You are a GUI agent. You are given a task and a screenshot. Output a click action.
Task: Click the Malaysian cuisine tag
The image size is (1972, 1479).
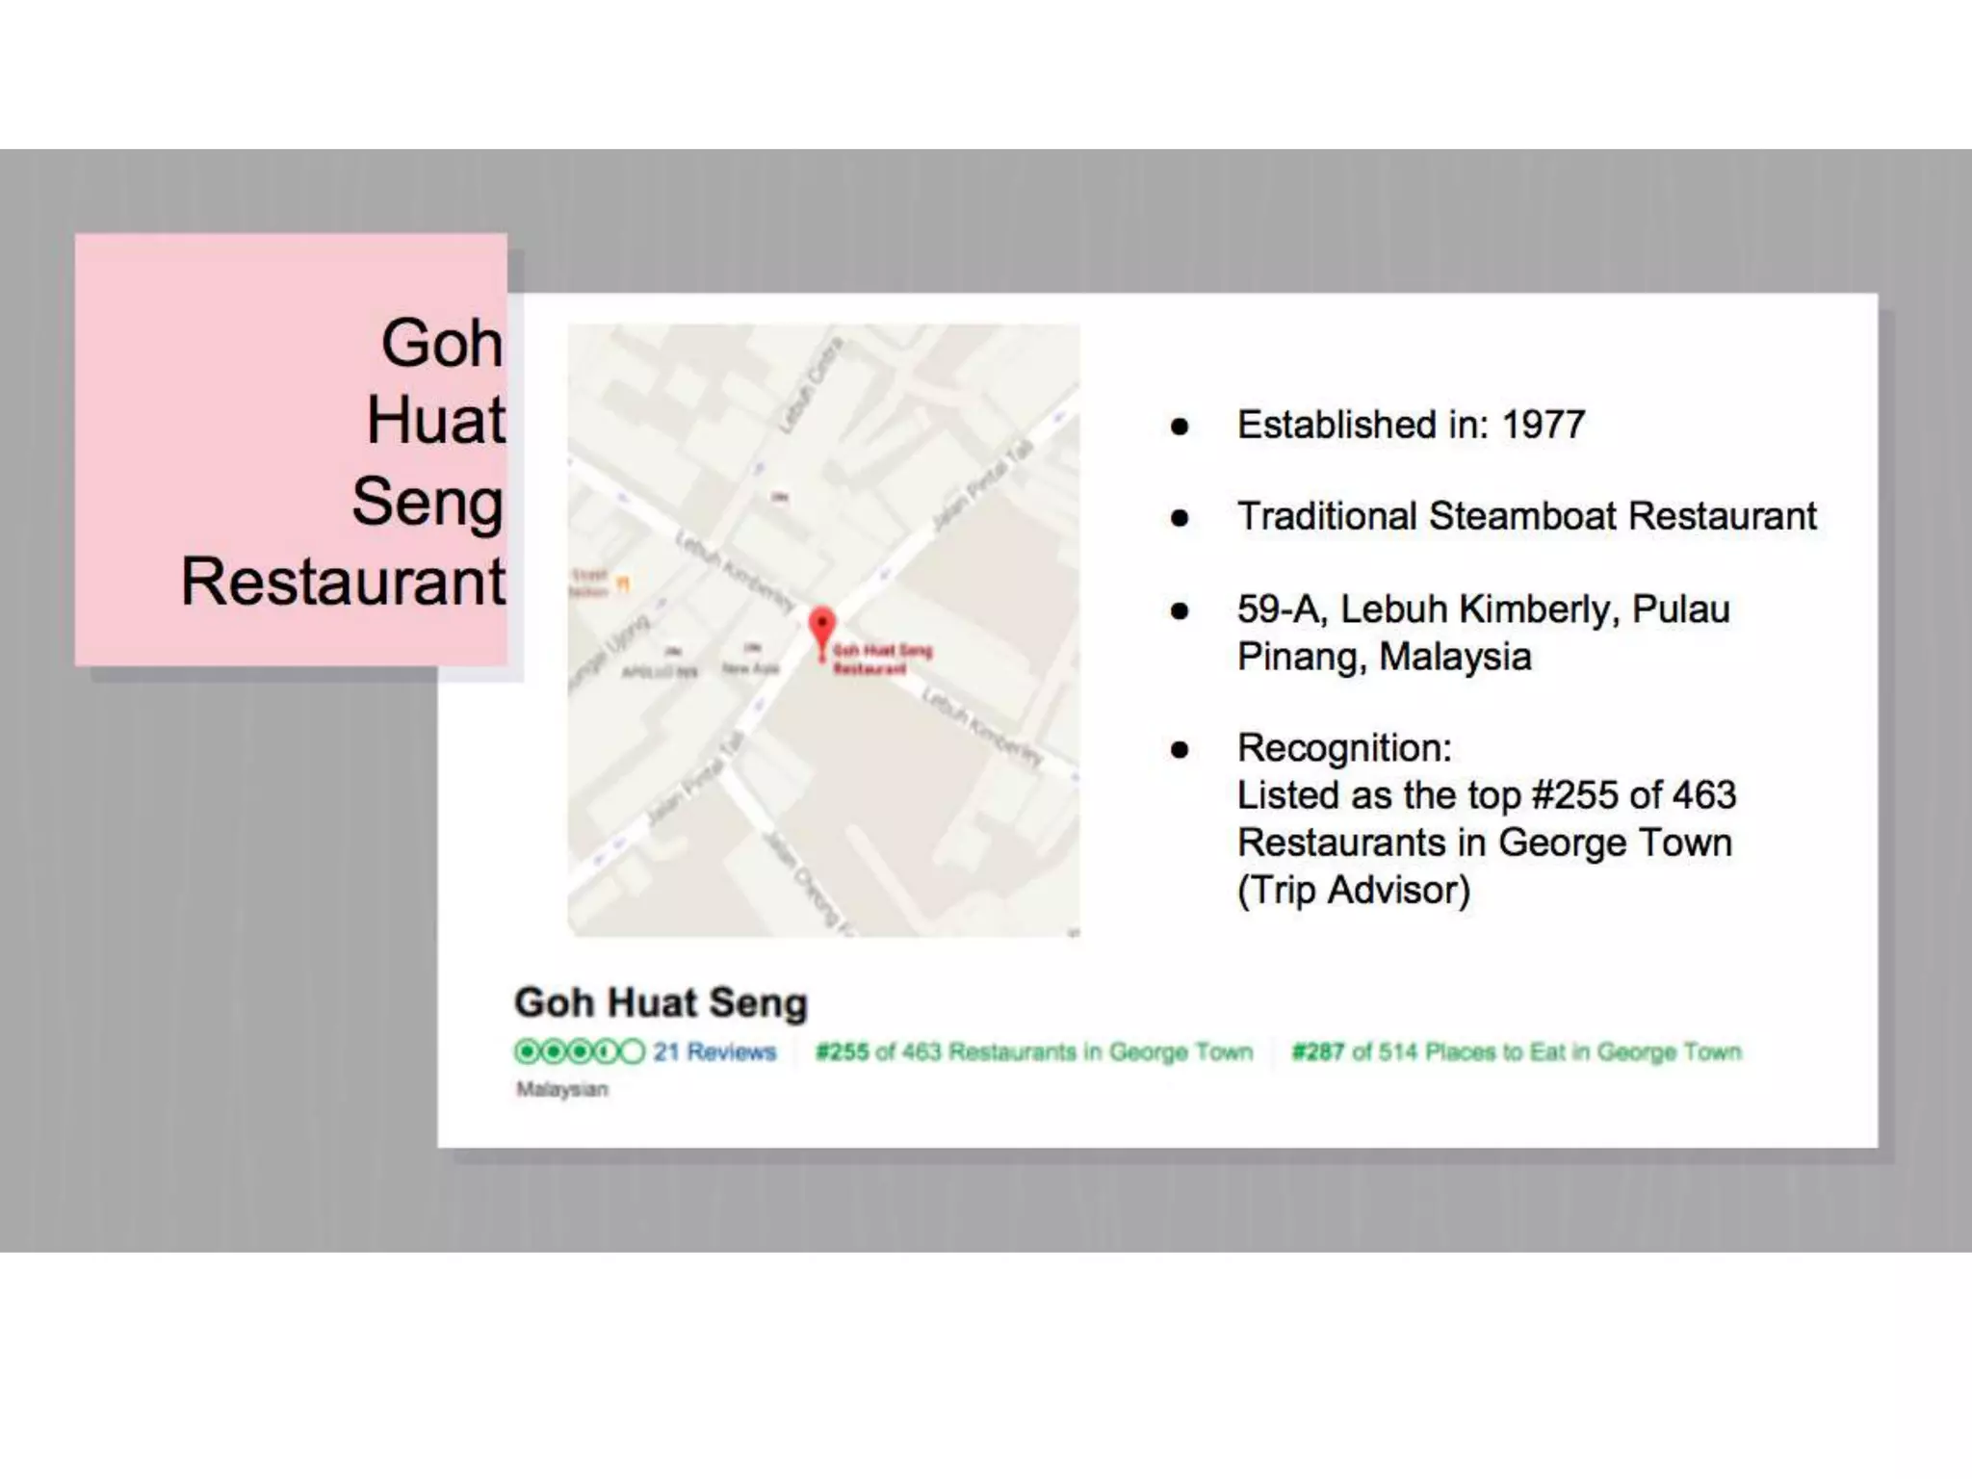pos(562,1089)
